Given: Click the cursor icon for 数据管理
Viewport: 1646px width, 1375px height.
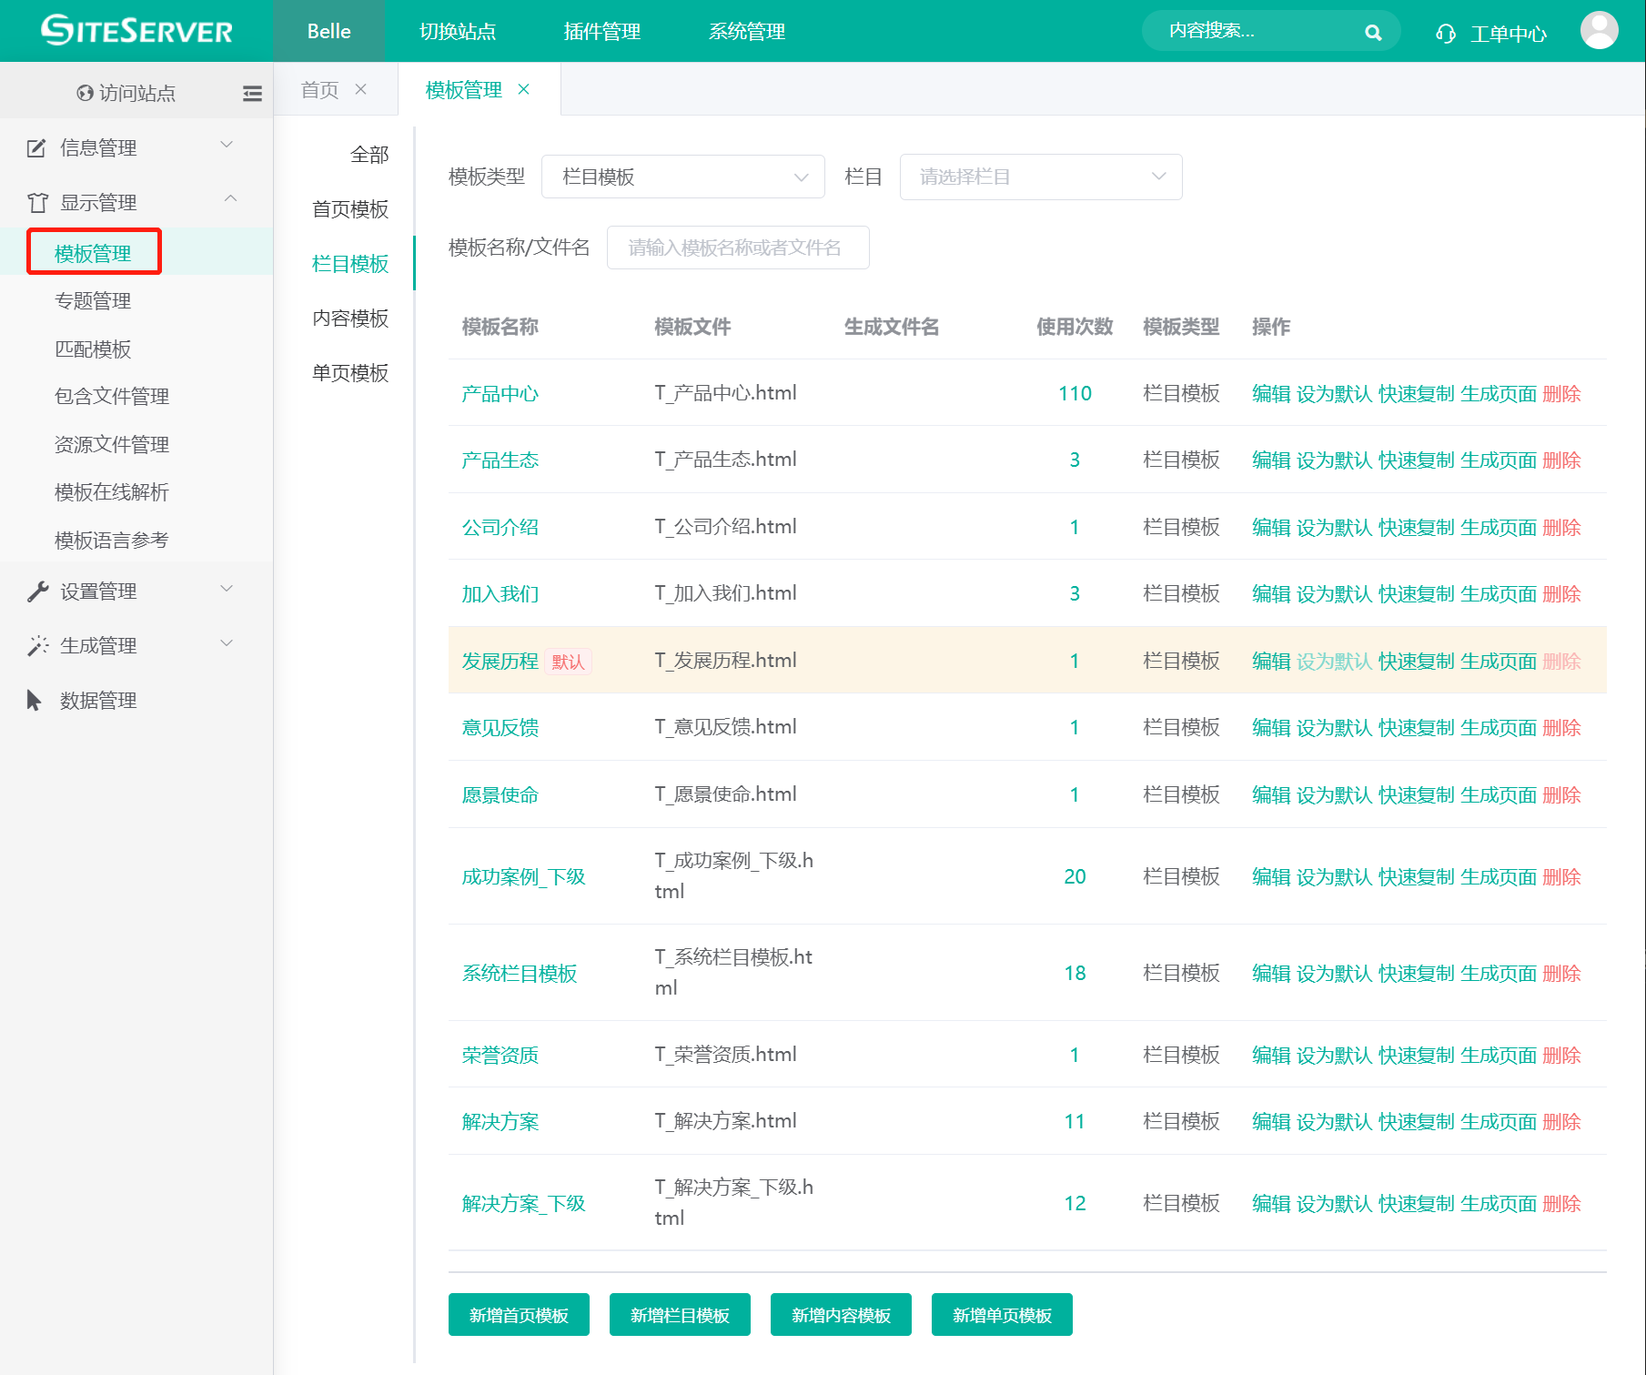Looking at the screenshot, I should click(x=35, y=701).
